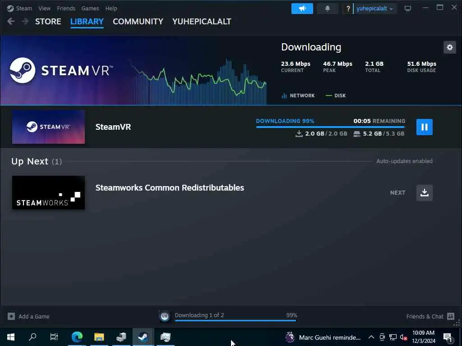The image size is (462, 346).
Task: Click the bottom 99% download progress bar
Action: (236, 320)
